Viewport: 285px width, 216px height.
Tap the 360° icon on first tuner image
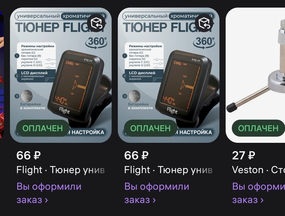(96, 43)
